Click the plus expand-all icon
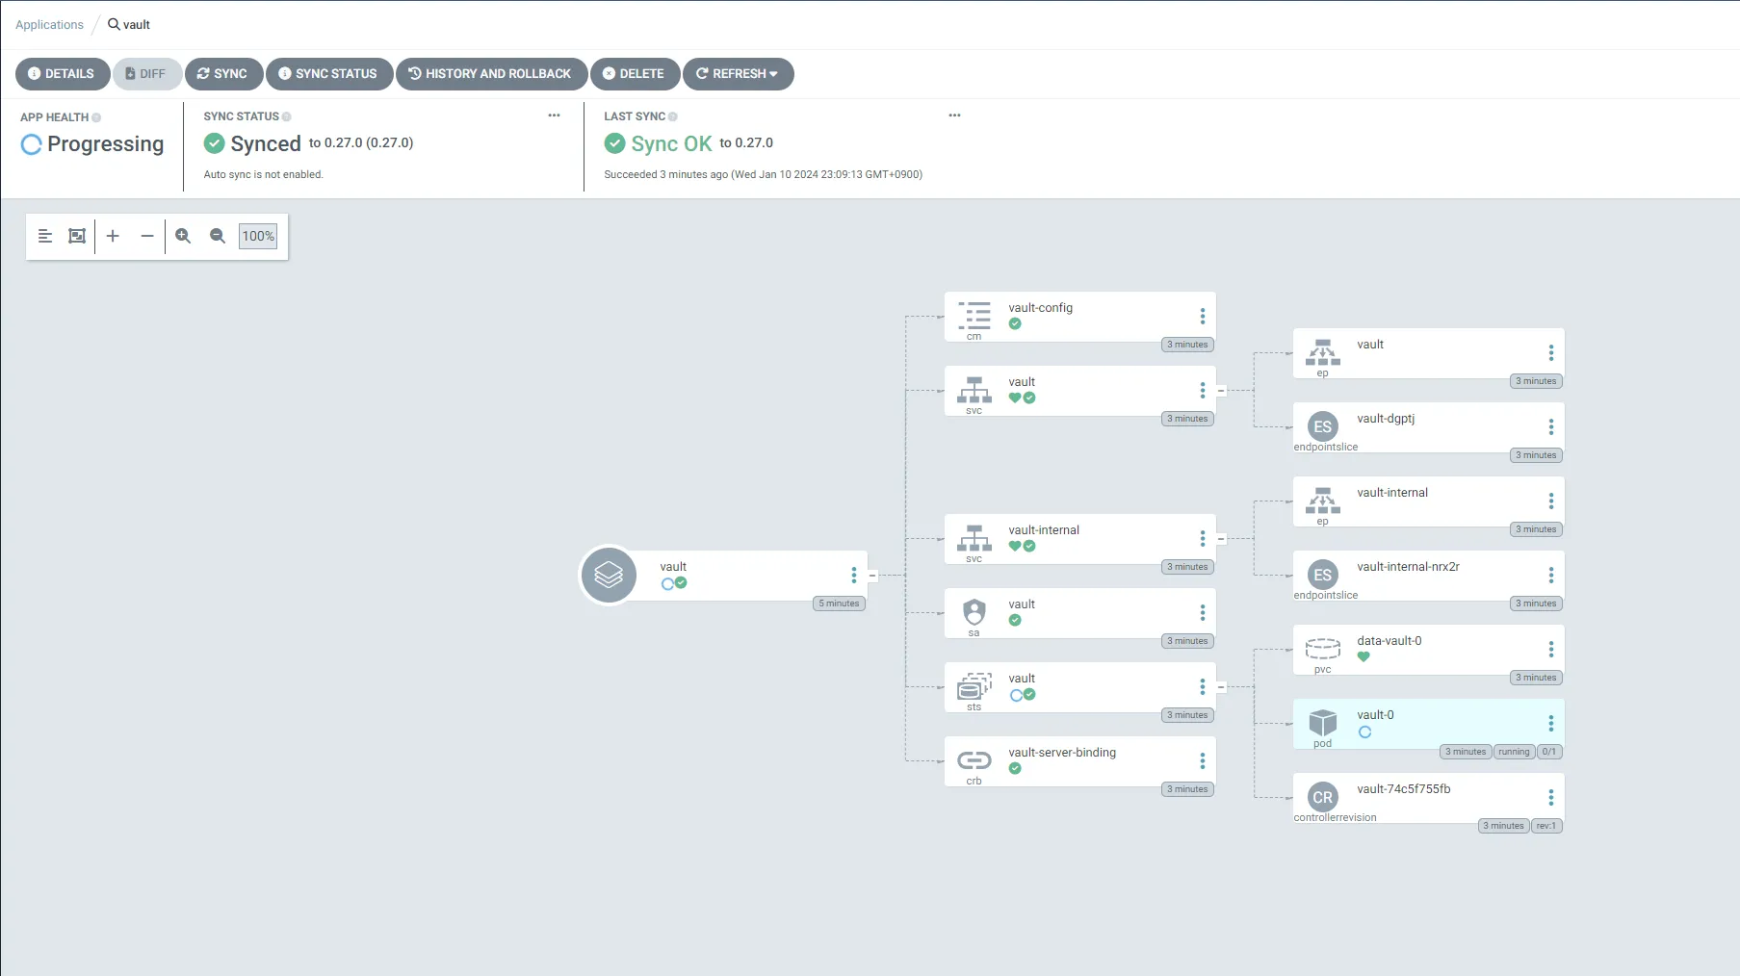The image size is (1740, 976). [113, 236]
